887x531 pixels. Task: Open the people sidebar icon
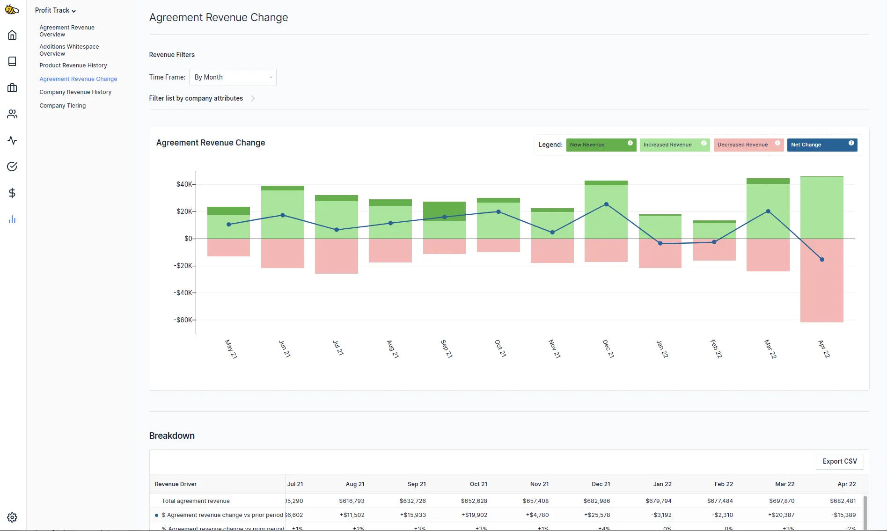pyautogui.click(x=12, y=114)
